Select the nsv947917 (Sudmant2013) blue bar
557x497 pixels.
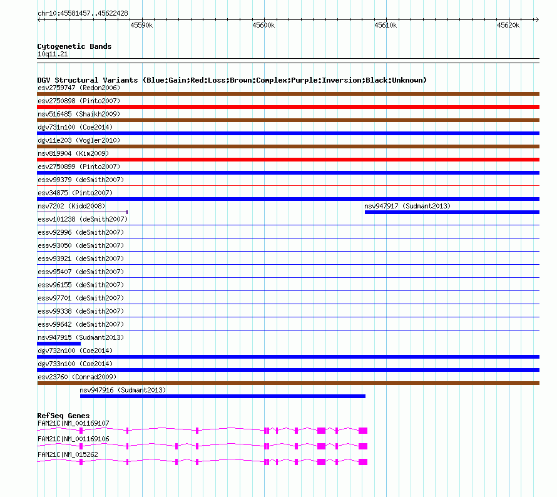[x=452, y=212]
